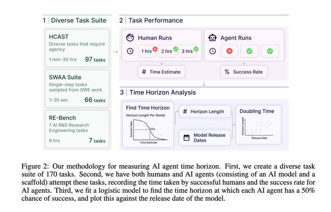This screenshot has height=212, width=331.
Task: Click the percent icon in Success Rate box
Action: pyautogui.click(x=227, y=72)
